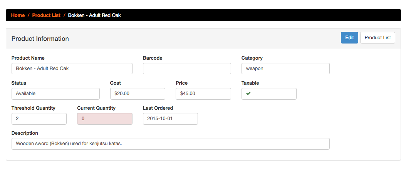Image resolution: width=411 pixels, height=194 pixels.
Task: Go to Home breadcrumb link
Action: pyautogui.click(x=18, y=15)
